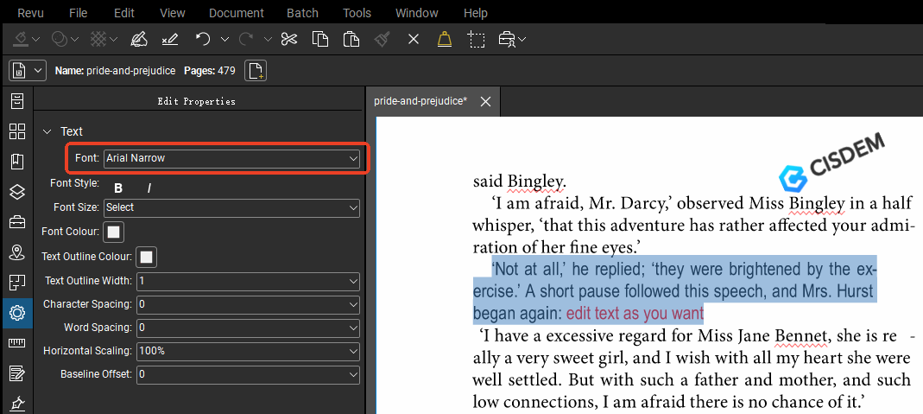Image resolution: width=923 pixels, height=414 pixels.
Task: Open the Horizontal Scaling dropdown
Action: (x=248, y=351)
